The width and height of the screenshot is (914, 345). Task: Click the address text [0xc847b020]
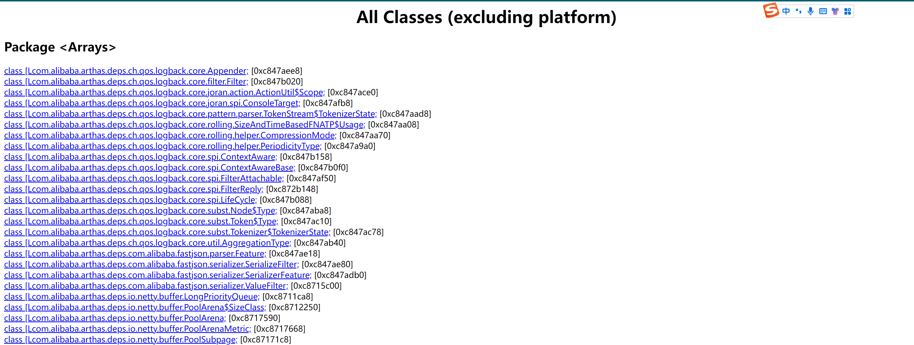click(x=277, y=82)
